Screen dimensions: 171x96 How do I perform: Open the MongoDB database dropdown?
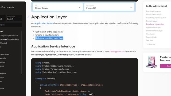click(109, 7)
